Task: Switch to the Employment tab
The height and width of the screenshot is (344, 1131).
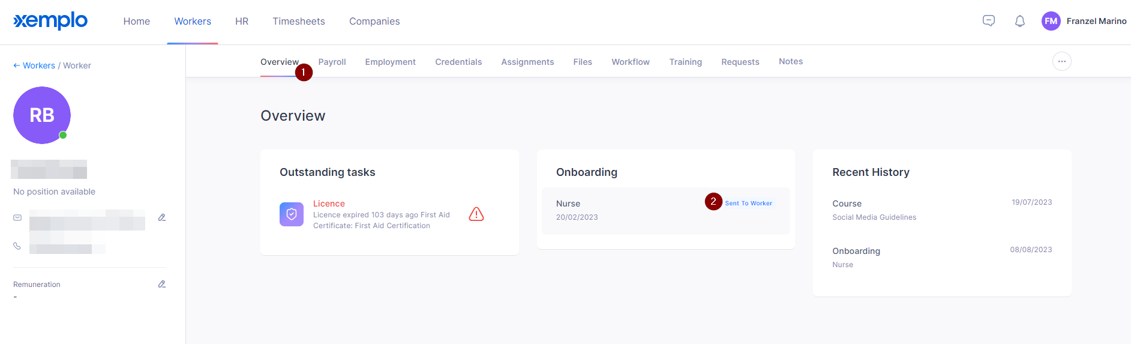Action: 391,62
